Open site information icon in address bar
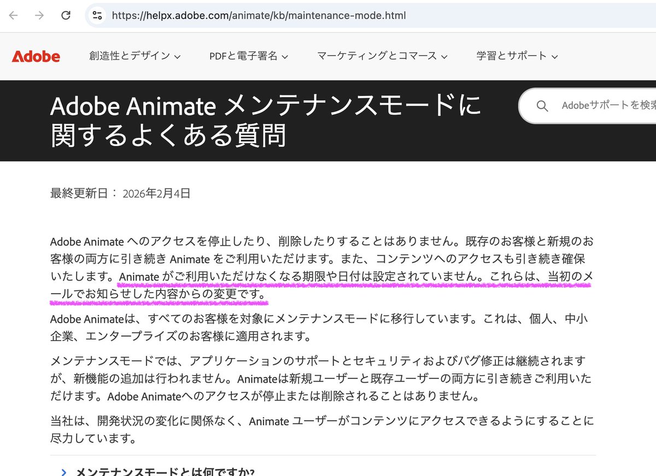The height and width of the screenshot is (476, 656). pos(97,15)
